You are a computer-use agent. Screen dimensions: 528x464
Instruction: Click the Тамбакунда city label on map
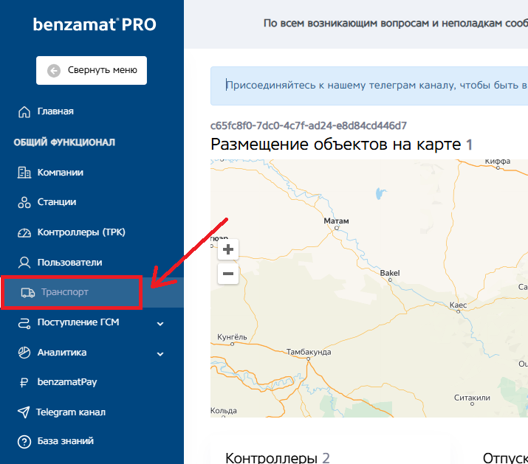(309, 352)
